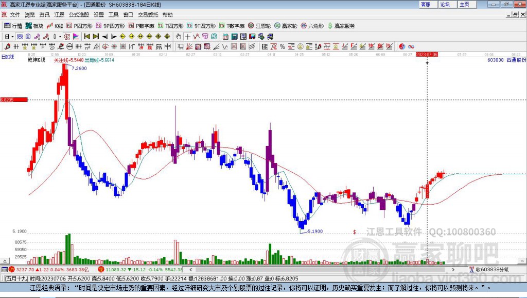Select the 2023-07-06 highlighted date marker
Image resolution: width=527 pixels, height=298 pixels.
pos(427,54)
